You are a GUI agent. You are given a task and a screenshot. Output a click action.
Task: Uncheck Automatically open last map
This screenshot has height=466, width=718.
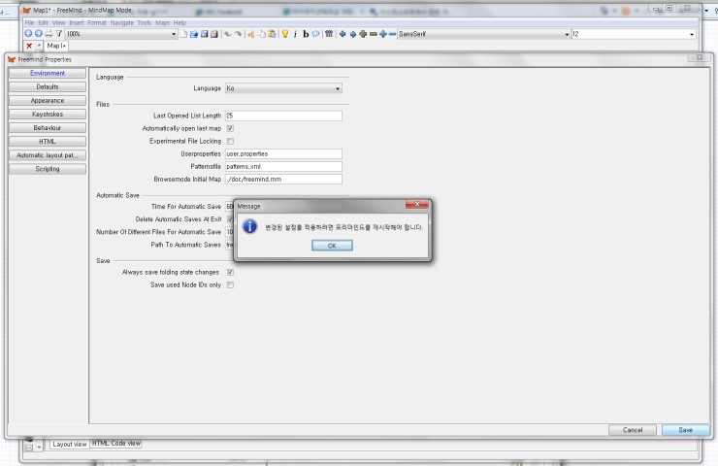pos(230,128)
